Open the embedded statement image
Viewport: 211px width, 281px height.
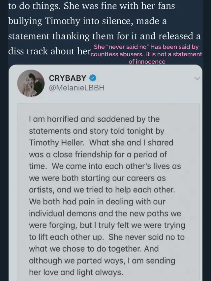(108, 192)
